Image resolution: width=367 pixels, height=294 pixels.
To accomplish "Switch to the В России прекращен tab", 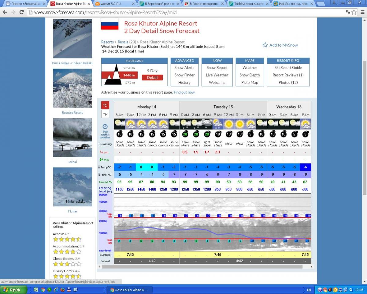I will point(204,4).
